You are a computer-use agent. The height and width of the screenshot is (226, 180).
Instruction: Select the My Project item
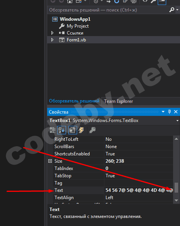(x=78, y=26)
